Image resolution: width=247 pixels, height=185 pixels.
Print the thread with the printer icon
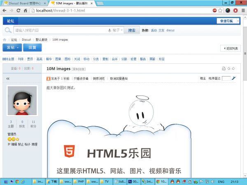(224, 69)
